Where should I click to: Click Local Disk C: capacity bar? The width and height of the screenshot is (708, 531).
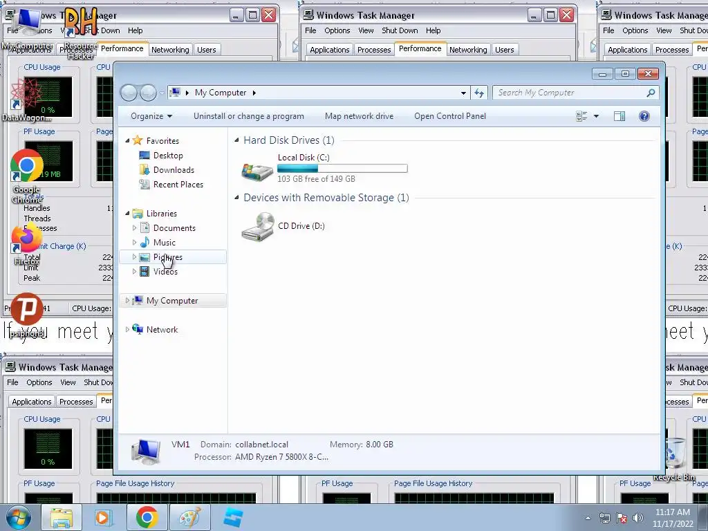[342, 169]
